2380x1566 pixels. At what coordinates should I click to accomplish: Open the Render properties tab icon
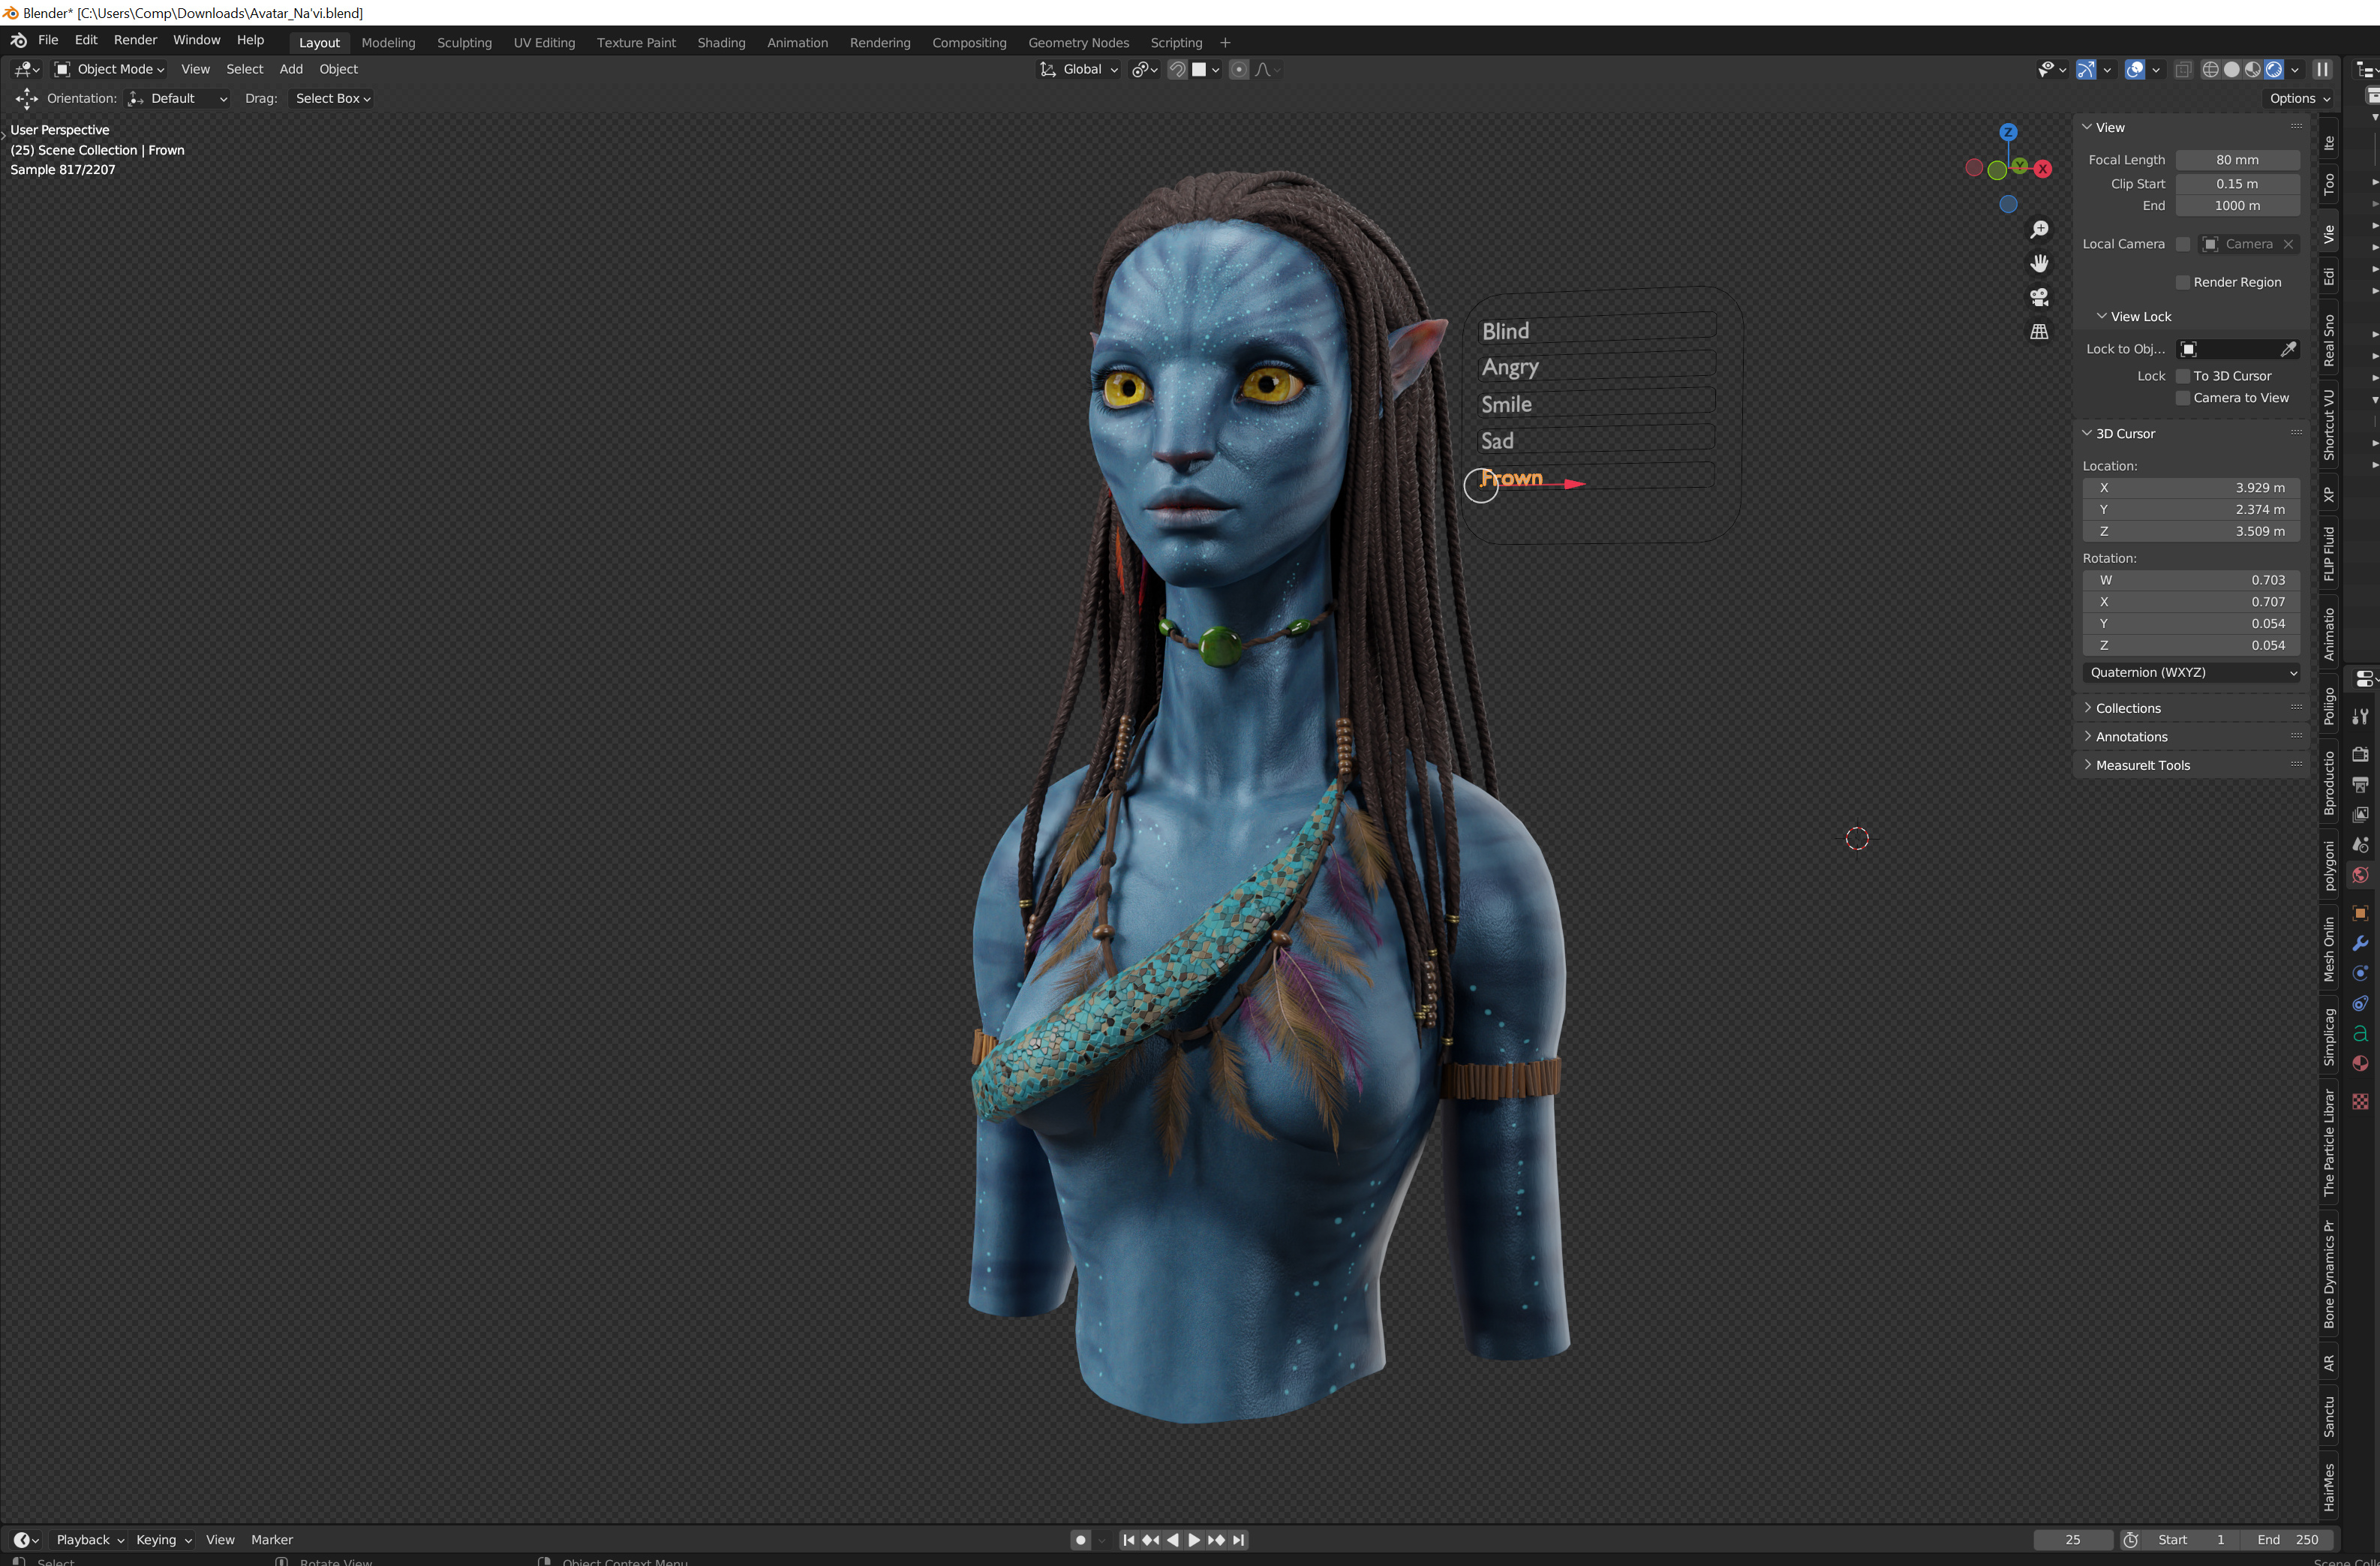[x=2360, y=754]
